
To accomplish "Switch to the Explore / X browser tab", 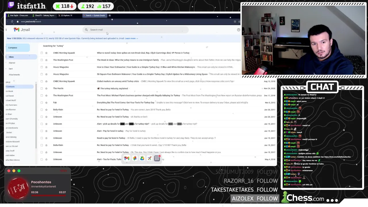I will coord(66,16).
